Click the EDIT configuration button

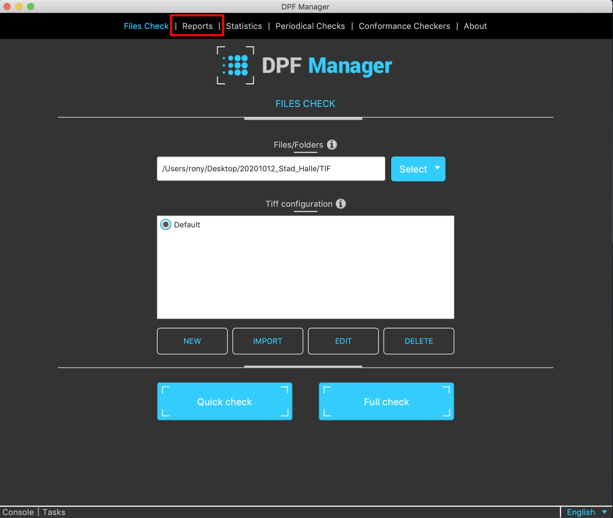pyautogui.click(x=343, y=341)
